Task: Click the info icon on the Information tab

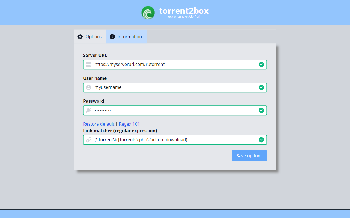Action: point(112,36)
